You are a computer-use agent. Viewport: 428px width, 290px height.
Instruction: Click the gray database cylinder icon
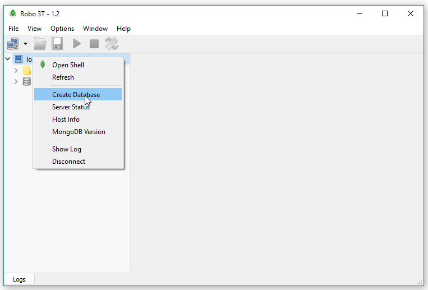[x=27, y=81]
